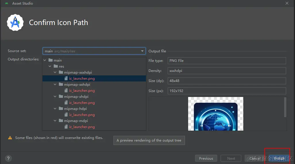This screenshot has width=295, height=164.
Task: Click the Density field showing xxxhdpi
Action: coord(227,71)
